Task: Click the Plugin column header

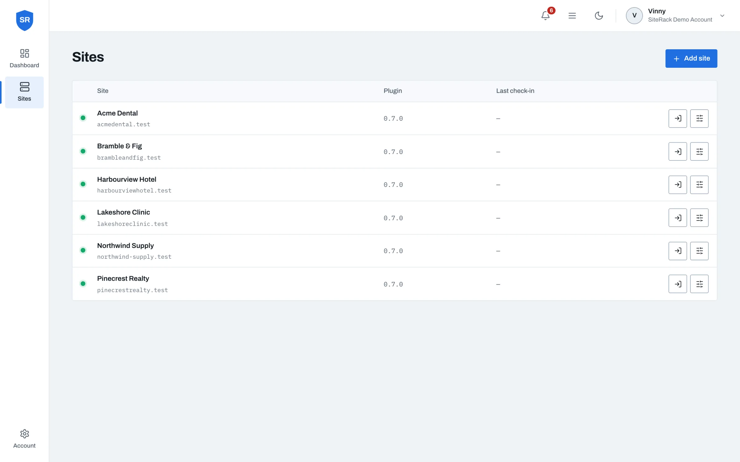Action: (393, 91)
